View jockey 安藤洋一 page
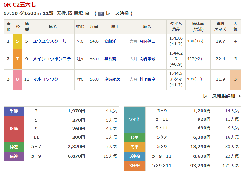Screen dimensions: 245x174 [112, 41]
